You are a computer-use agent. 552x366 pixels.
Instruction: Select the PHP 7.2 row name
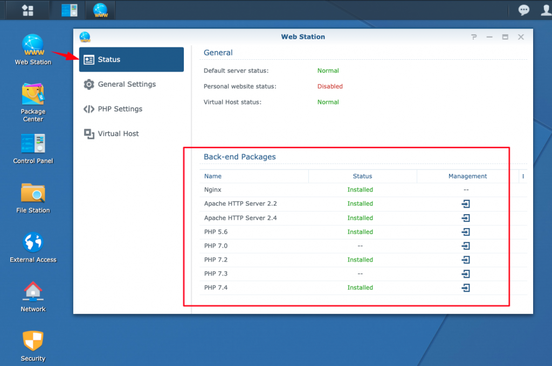point(216,260)
